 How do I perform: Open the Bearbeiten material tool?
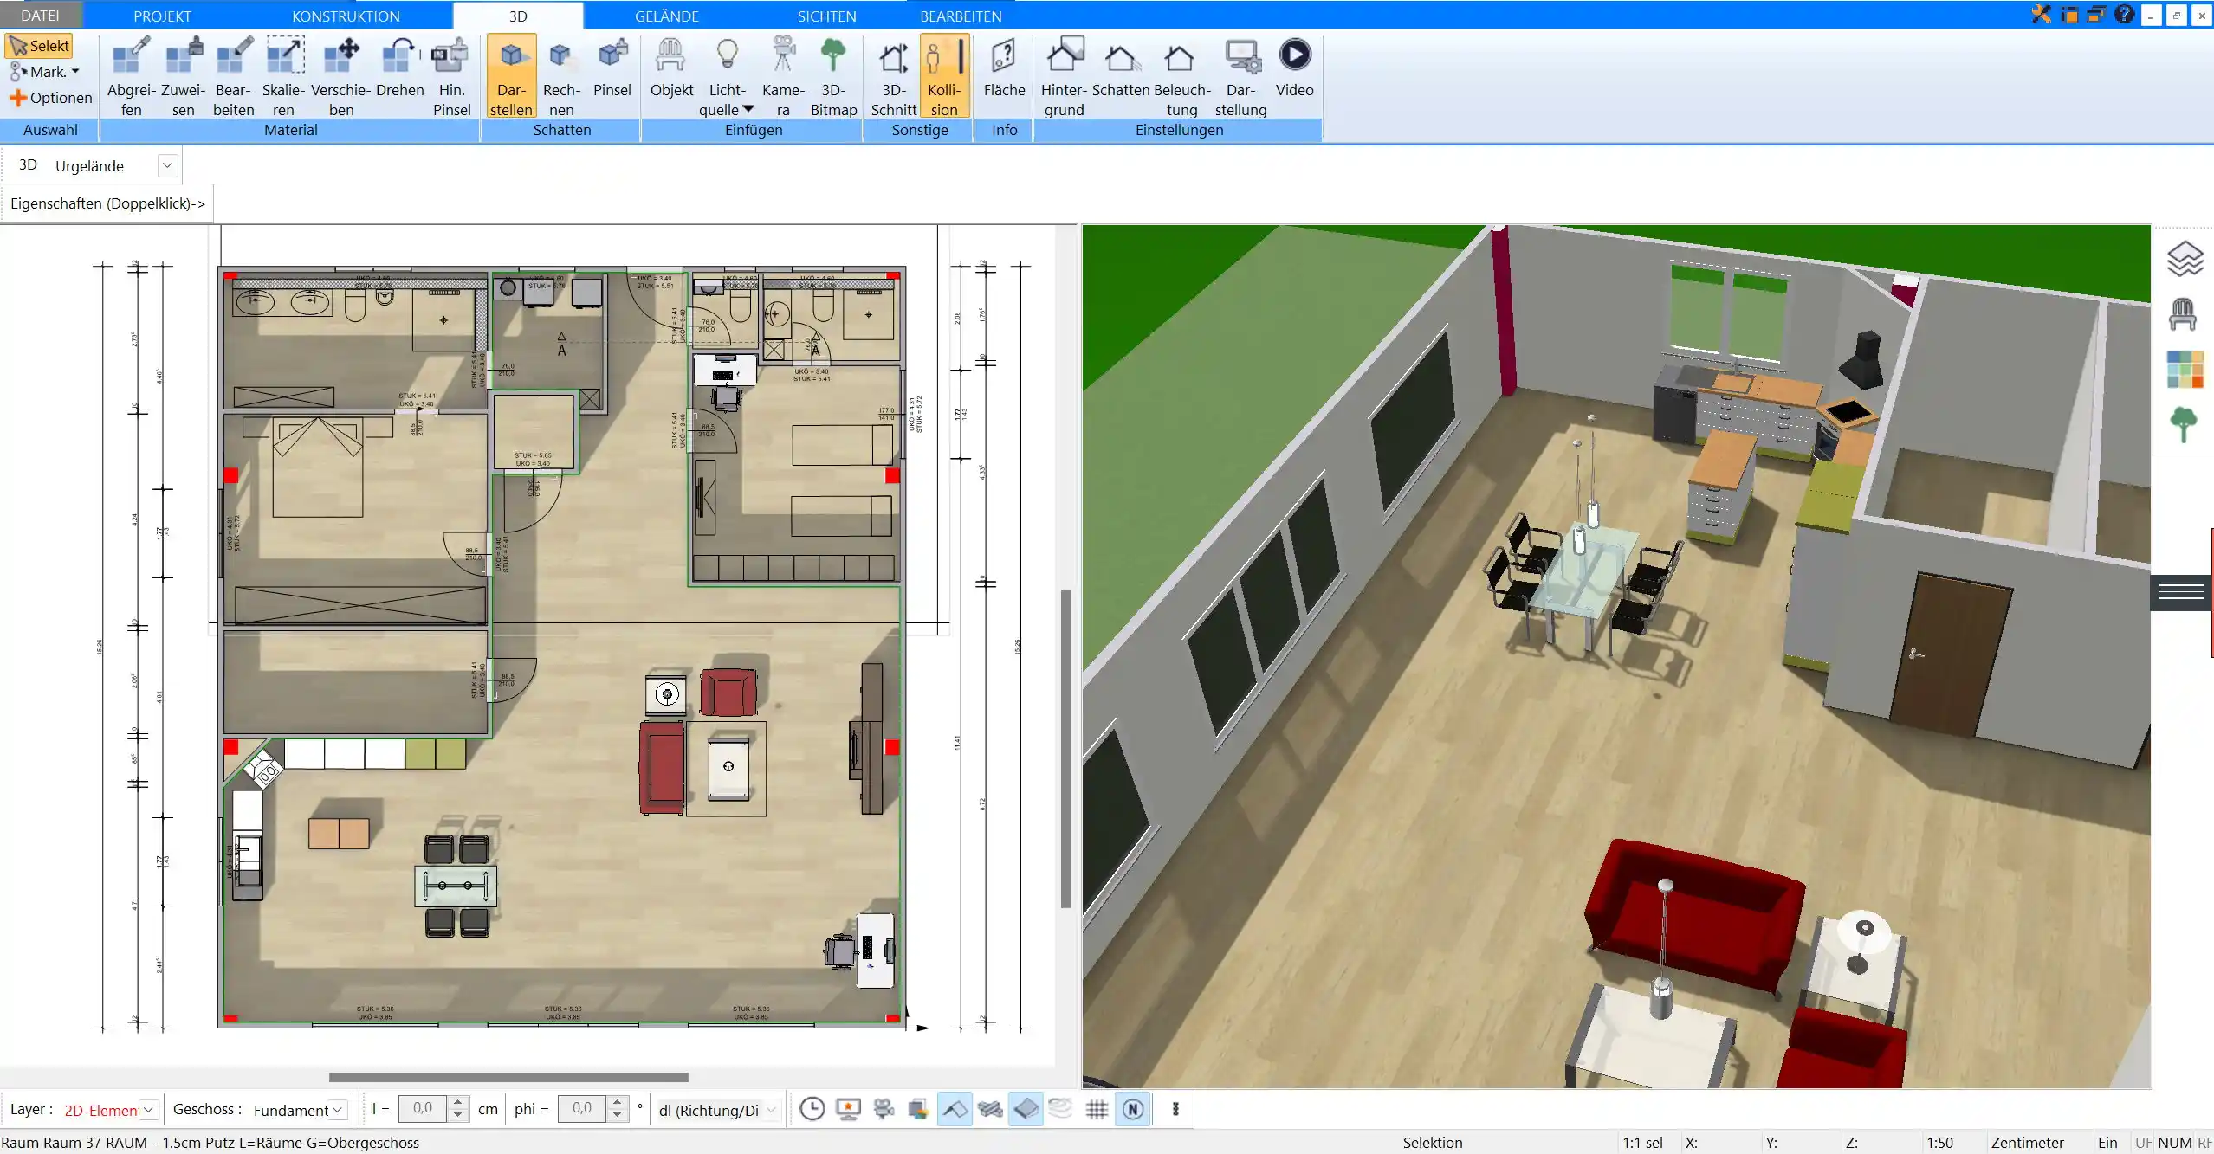234,77
